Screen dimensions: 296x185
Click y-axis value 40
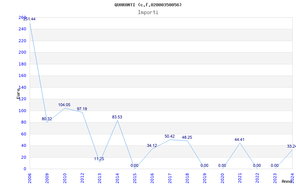(23, 145)
